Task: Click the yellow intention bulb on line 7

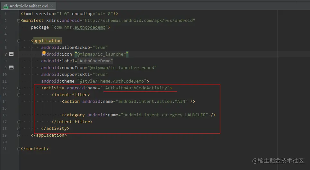Action: coord(44,53)
